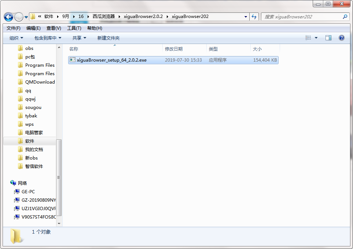Open the help question mark icon

coord(341,38)
